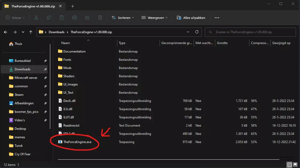This screenshot has width=300, height=168.
Task: Click the Rename icon in toolbar
Action: click(x=75, y=18)
